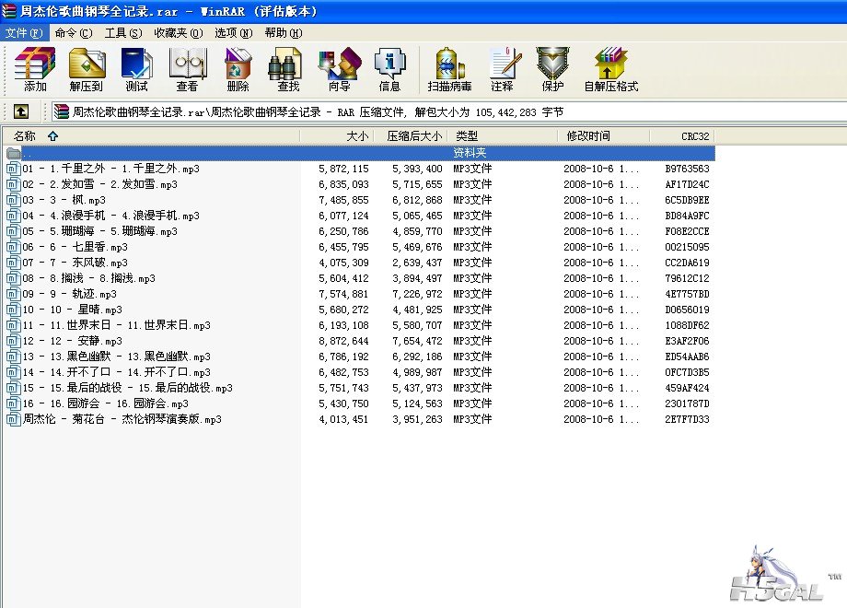Image resolution: width=847 pixels, height=608 pixels.
Task: Sort files by 修改时间 column header
Action: (588, 135)
